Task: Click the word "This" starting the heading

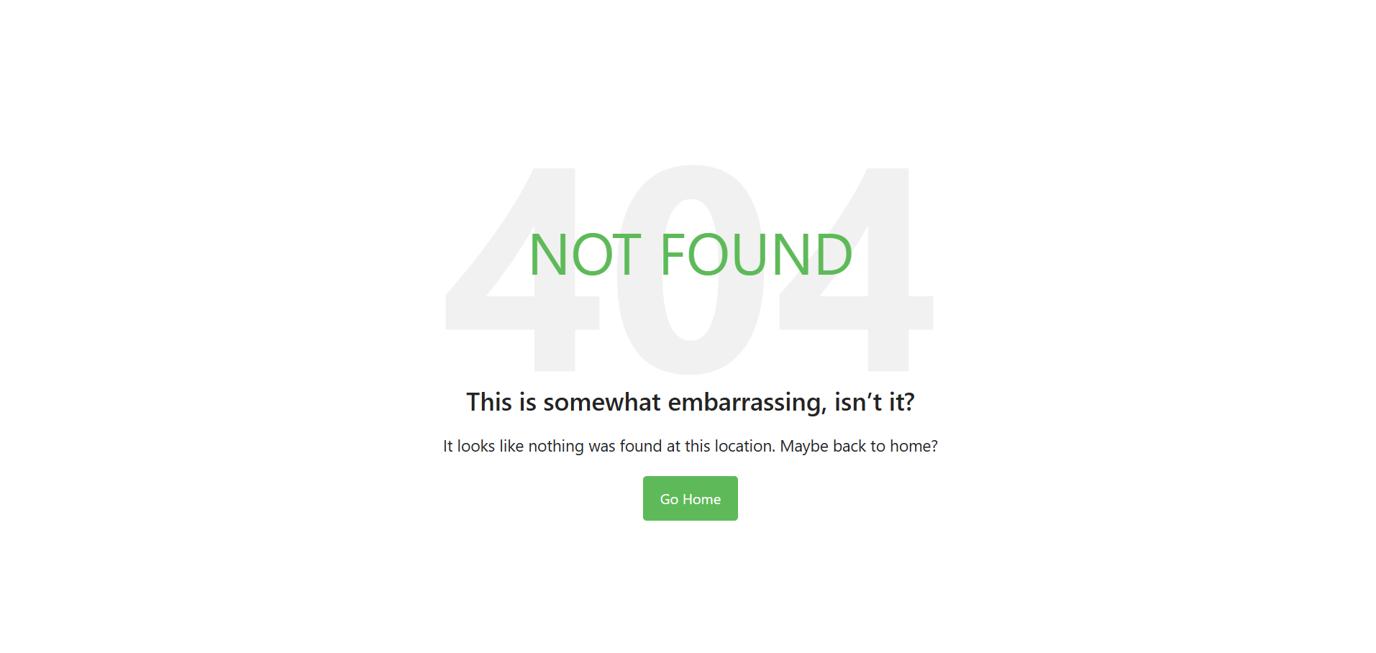Action: (x=489, y=402)
